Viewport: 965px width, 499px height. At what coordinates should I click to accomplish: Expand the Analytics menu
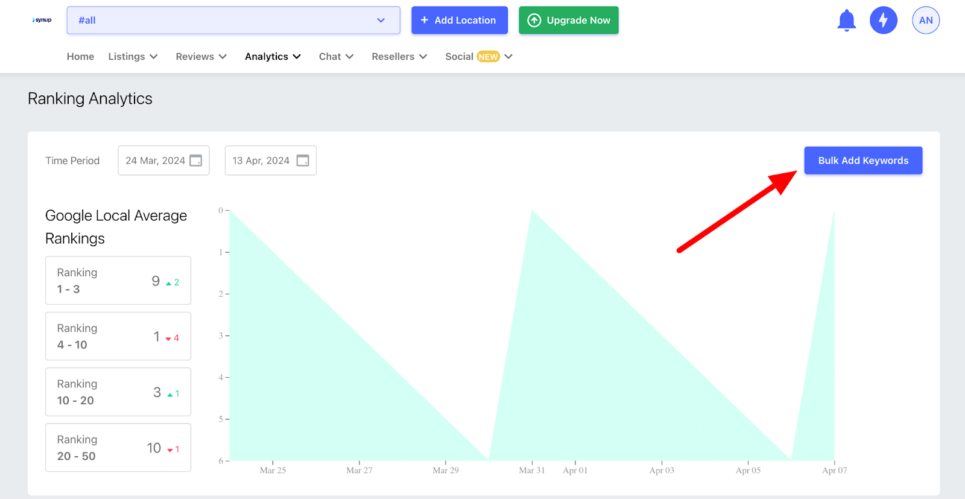click(273, 56)
